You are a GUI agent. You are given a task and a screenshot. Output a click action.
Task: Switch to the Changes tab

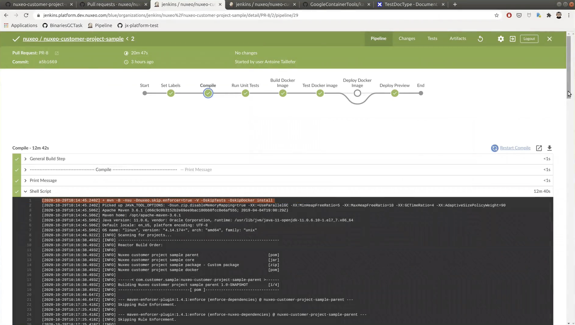pos(407,38)
